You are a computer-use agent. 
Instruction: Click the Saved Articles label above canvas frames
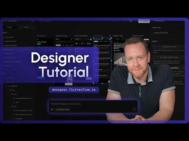[138, 36]
